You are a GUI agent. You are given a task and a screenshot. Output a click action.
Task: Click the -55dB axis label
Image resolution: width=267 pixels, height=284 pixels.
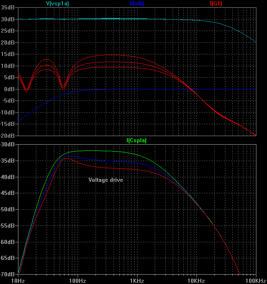(x=7, y=226)
